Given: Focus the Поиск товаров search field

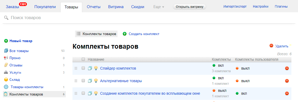Looking at the screenshot, I should click(x=149, y=18).
